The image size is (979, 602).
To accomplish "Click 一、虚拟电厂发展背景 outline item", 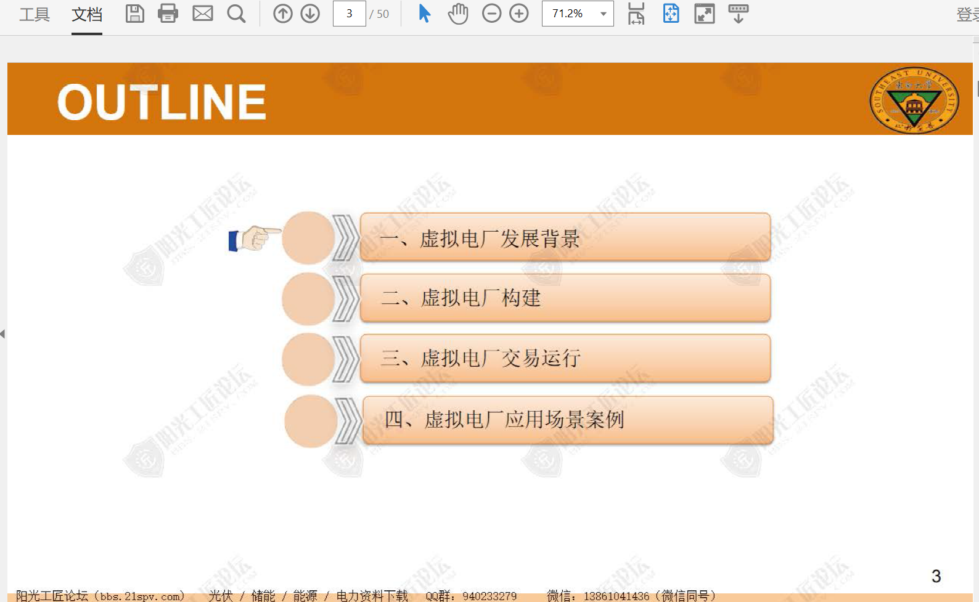I will pyautogui.click(x=565, y=238).
